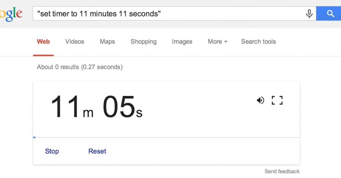
Task: Click the blue magnifier search button
Action: pyautogui.click(x=330, y=14)
